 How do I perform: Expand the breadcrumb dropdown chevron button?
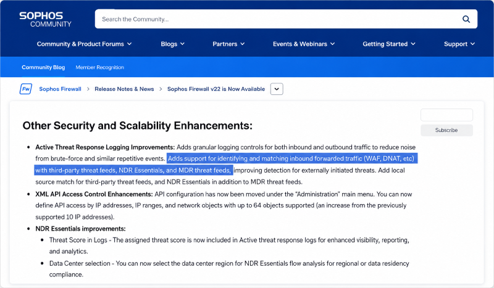tap(277, 89)
